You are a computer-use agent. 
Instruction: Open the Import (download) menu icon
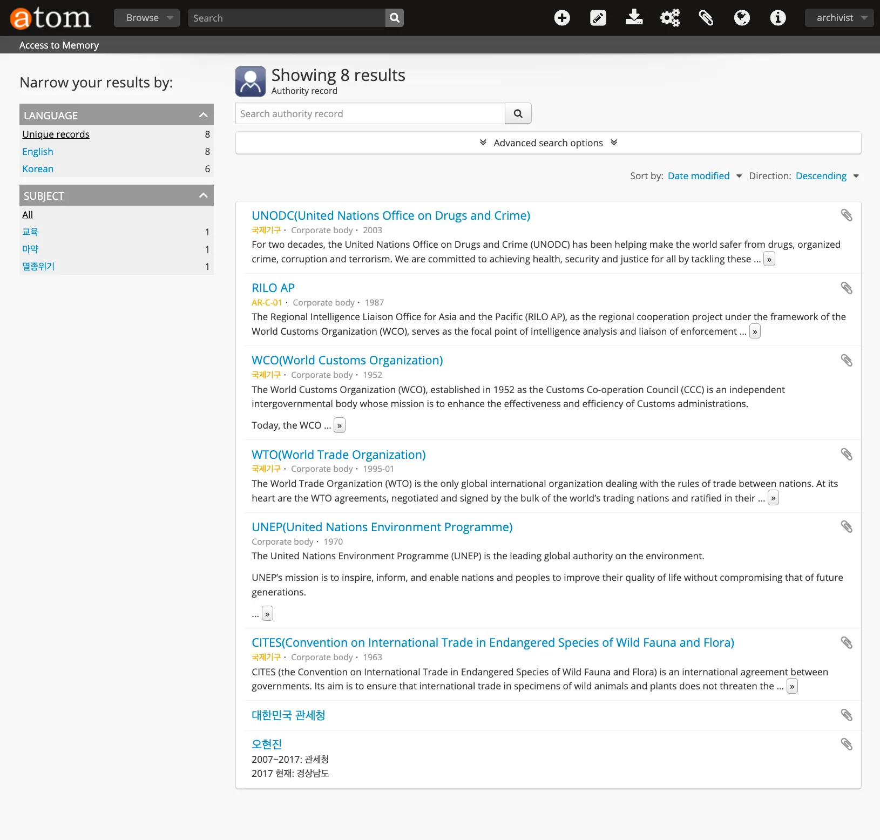tap(634, 18)
